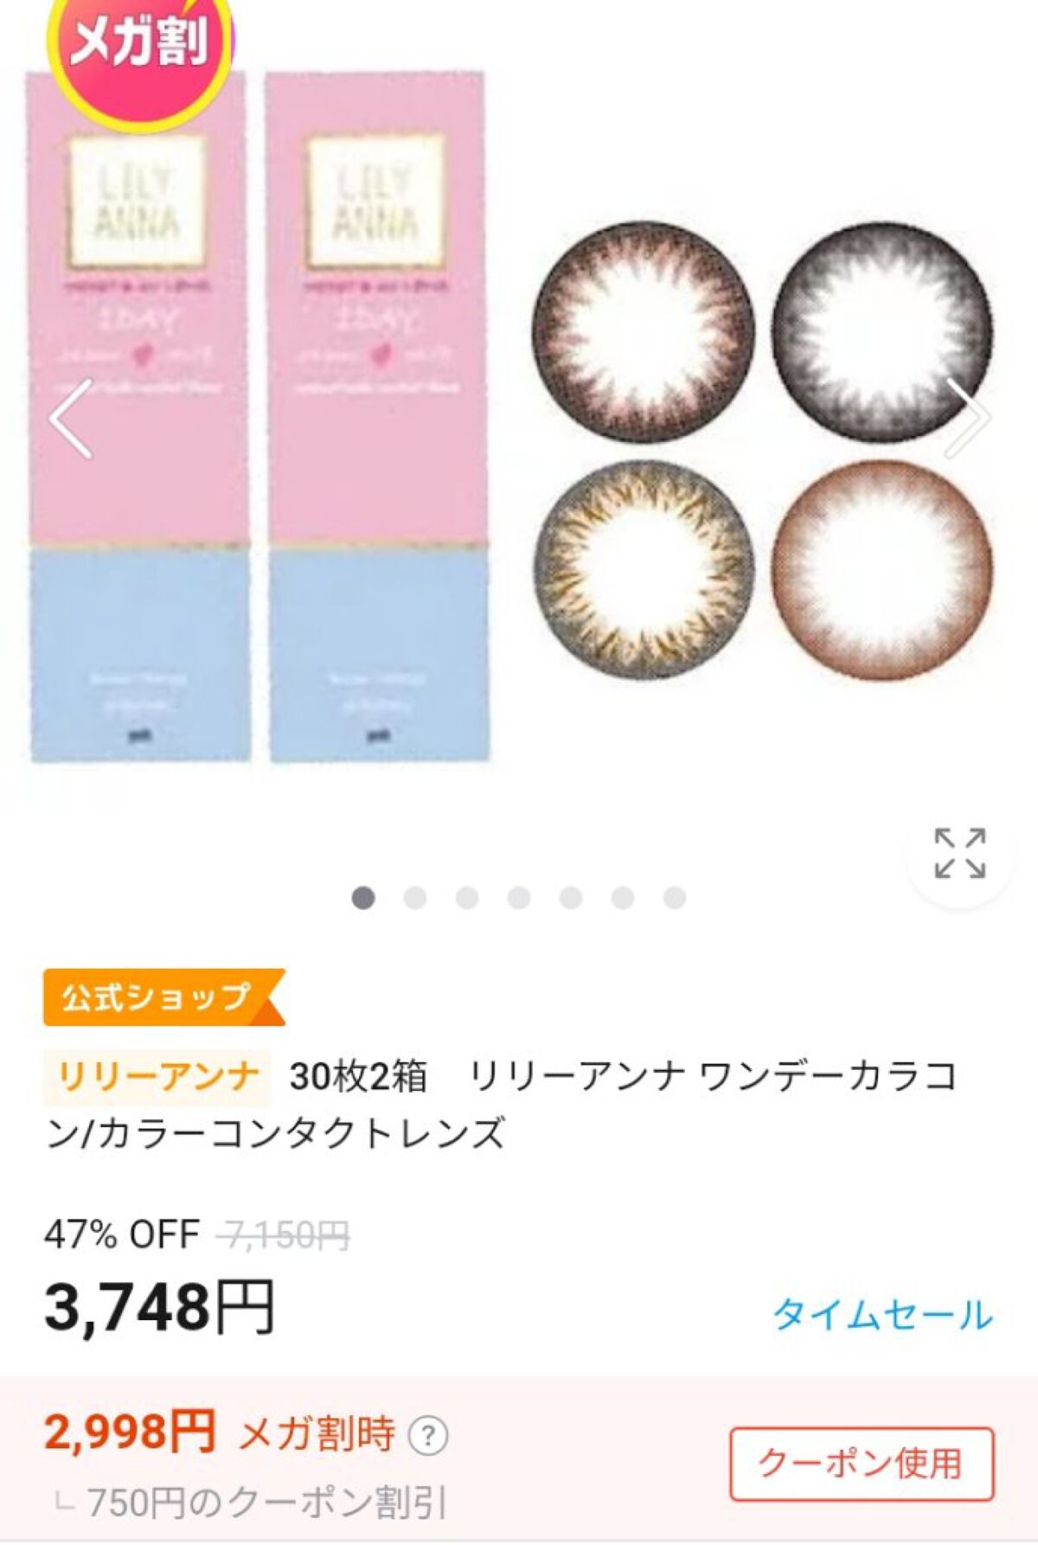Viewport: 1038px width, 1545px height.
Task: Select the yellow-gray lens swatch
Action: pyautogui.click(x=643, y=571)
